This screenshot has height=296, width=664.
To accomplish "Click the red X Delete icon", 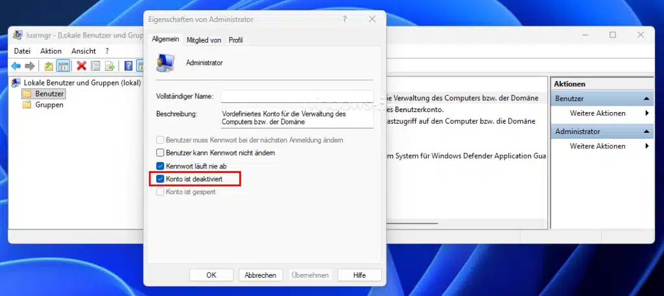I will 81,65.
